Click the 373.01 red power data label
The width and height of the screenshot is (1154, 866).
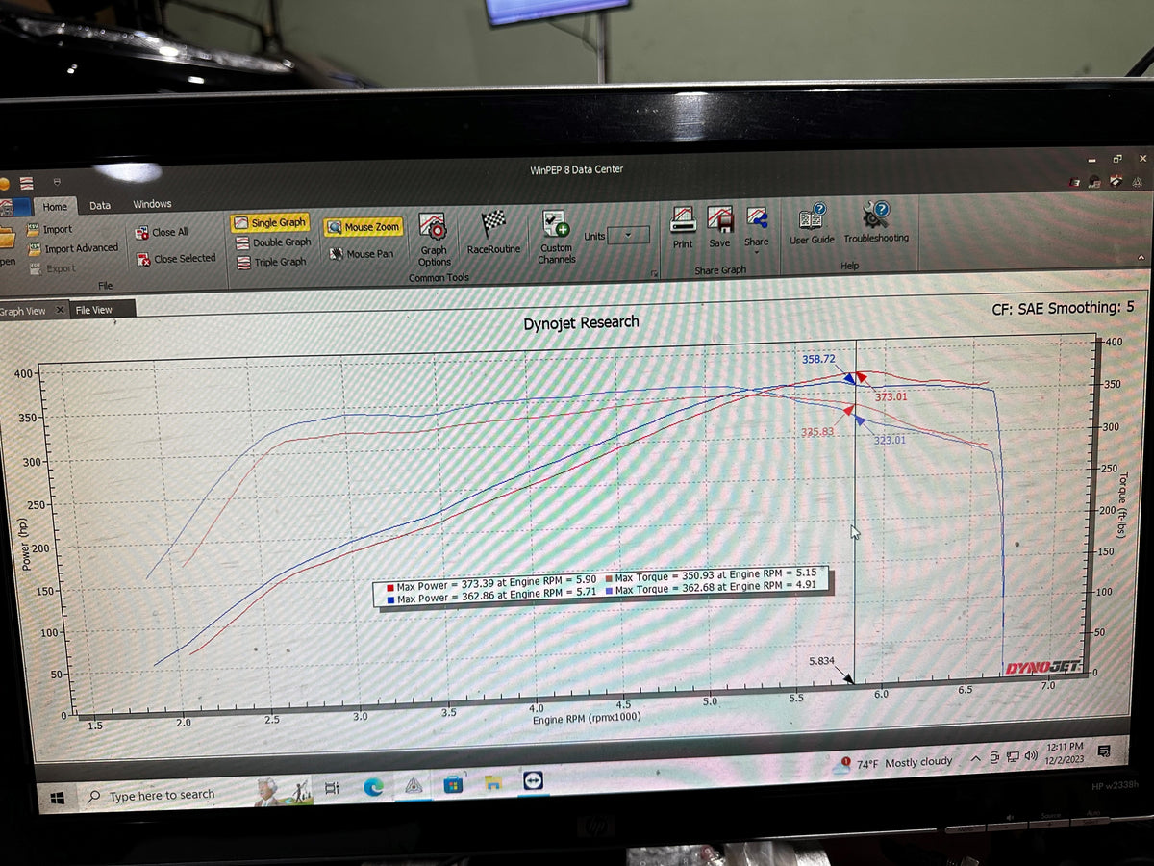pos(891,395)
